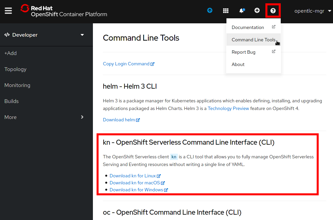Click the plus import icon in header
The image size is (333, 220).
coord(257,11)
